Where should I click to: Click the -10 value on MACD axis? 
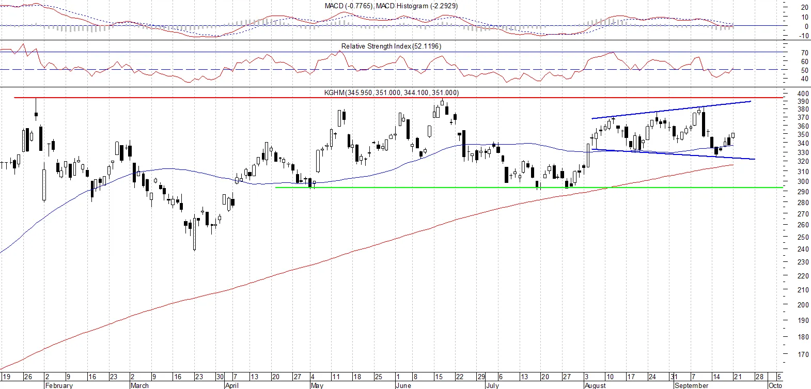coord(804,36)
